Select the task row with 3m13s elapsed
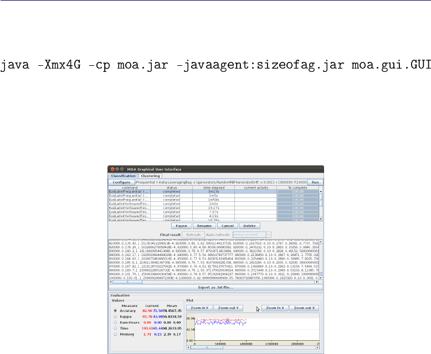Viewport: 431px width, 354px height. tap(214, 191)
